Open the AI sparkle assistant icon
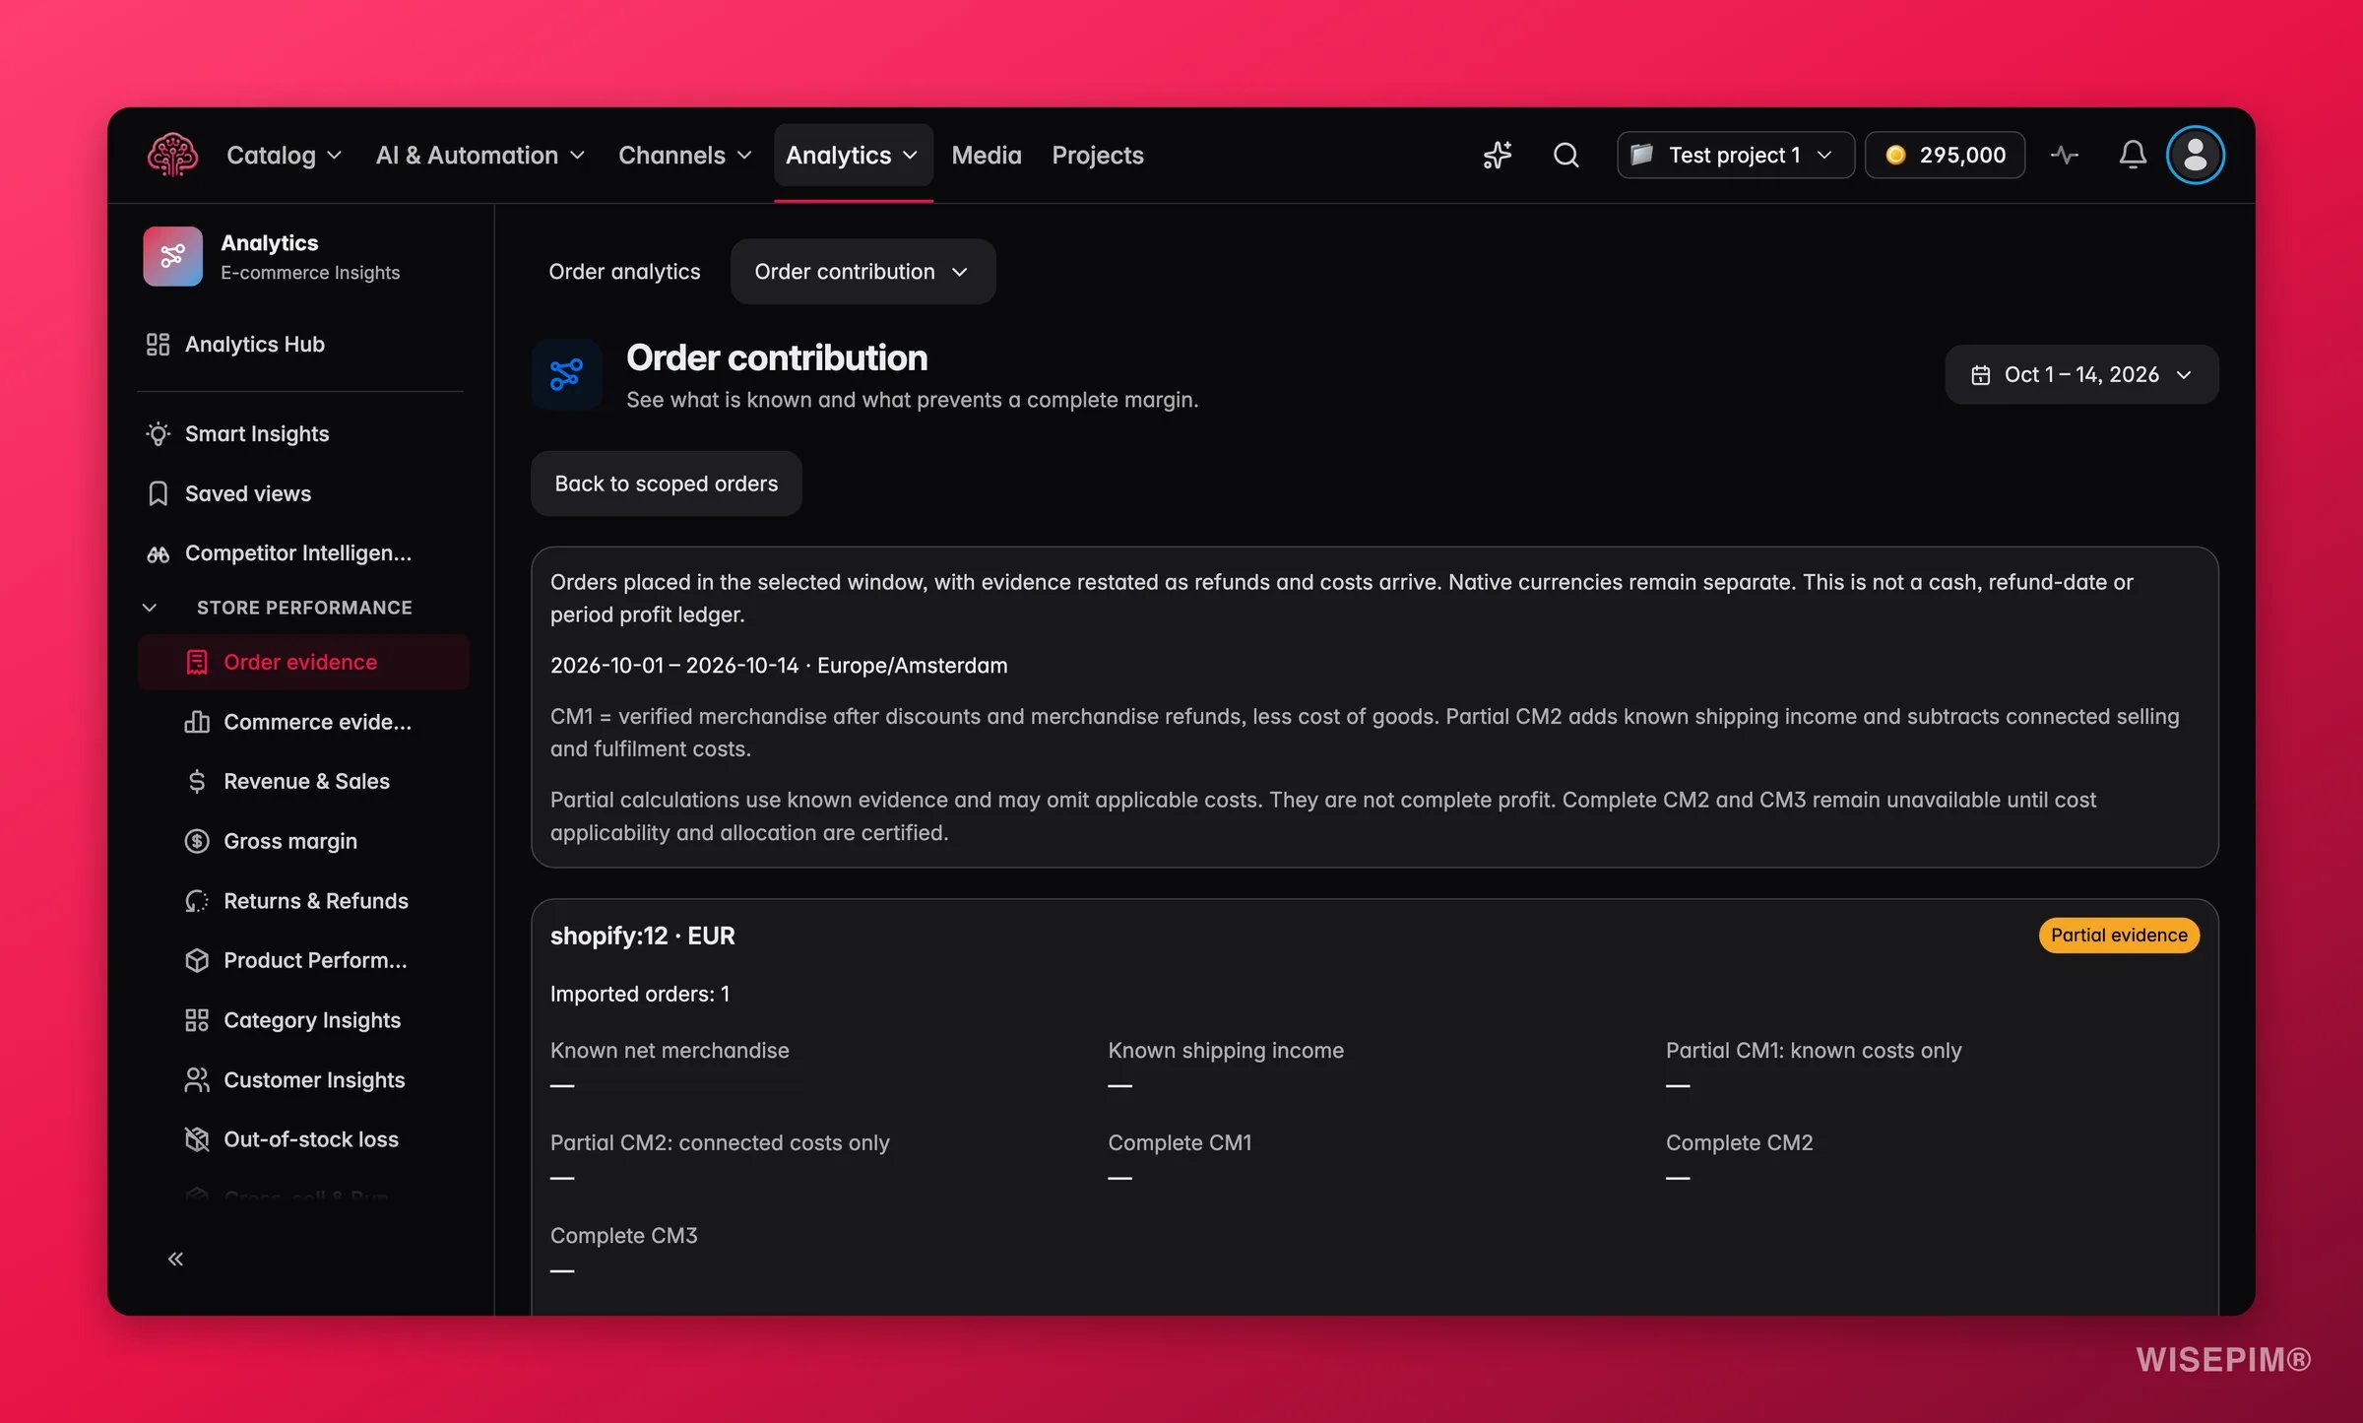 click(1498, 155)
